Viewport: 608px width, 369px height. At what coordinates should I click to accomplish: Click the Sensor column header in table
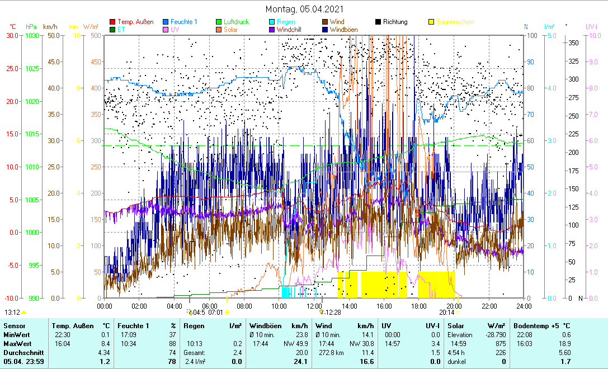pyautogui.click(x=14, y=325)
